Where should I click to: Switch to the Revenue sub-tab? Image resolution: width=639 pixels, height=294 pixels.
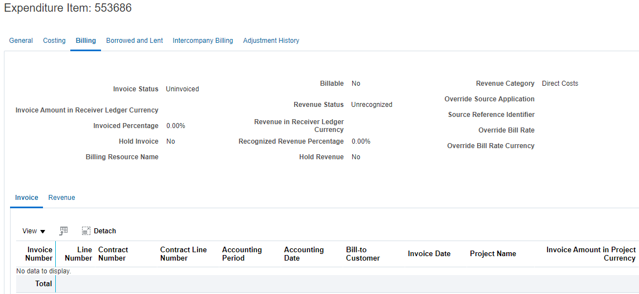[61, 198]
